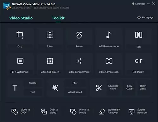Screen dimensions: 158x122
Task: Click the Screen Recorder monitor icon
Action: [x=131, y=112]
